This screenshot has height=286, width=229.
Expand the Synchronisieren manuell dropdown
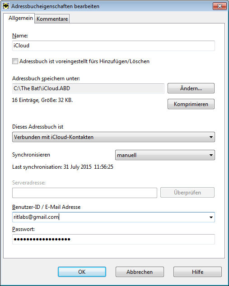(x=165, y=155)
